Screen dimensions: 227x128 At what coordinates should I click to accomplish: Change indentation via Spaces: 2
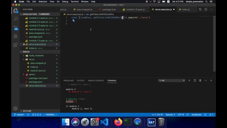coord(170,114)
